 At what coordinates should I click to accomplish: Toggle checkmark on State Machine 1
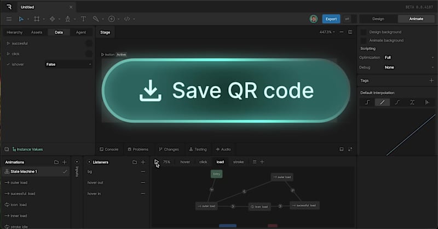65,171
